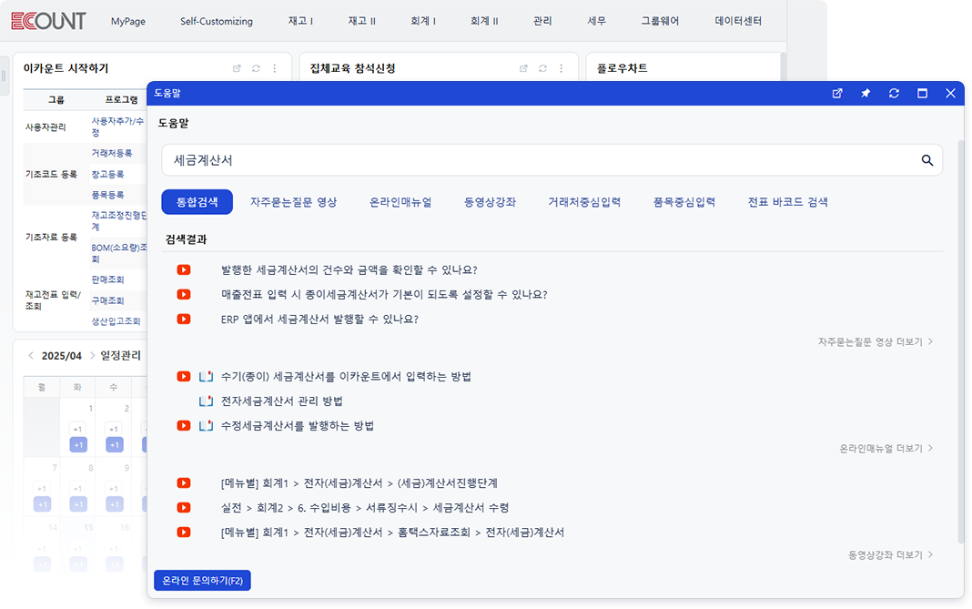Expand 자주묻는질문 영상 더보기
Viewport: 972px width, 609px height.
point(876,342)
